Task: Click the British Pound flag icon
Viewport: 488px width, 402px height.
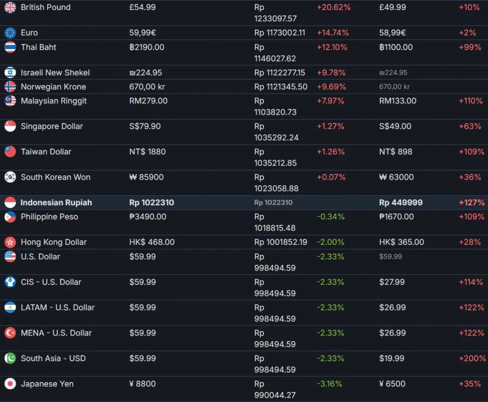Action: pyautogui.click(x=10, y=8)
